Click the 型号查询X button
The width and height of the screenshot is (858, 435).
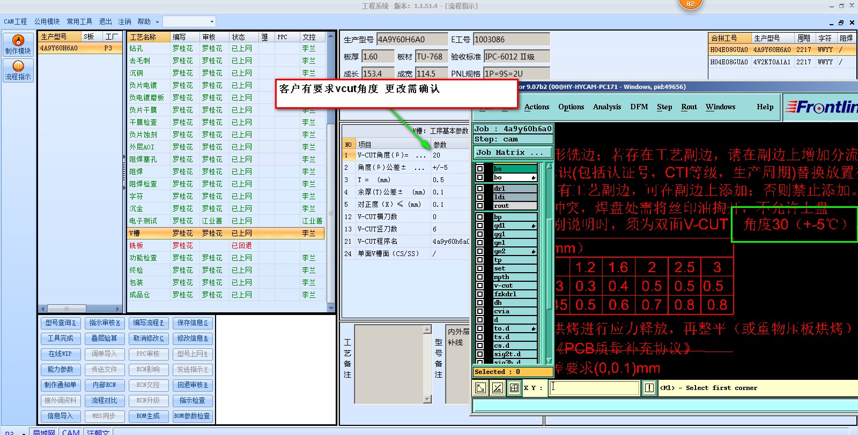coord(61,323)
